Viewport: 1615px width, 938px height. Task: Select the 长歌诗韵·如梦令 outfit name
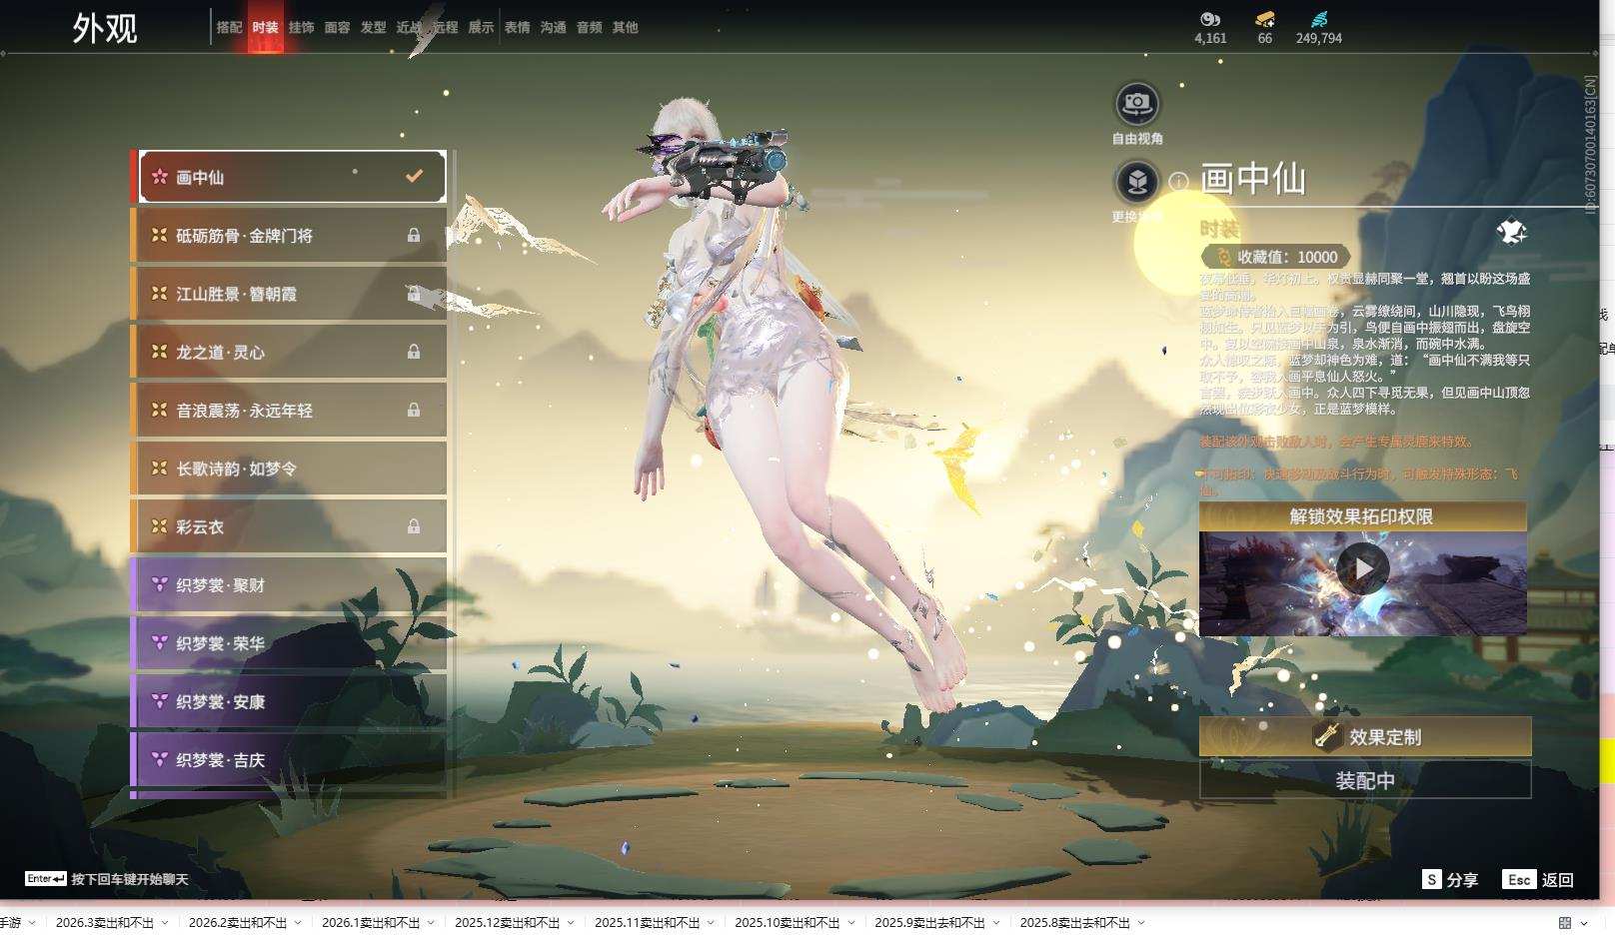tap(237, 469)
